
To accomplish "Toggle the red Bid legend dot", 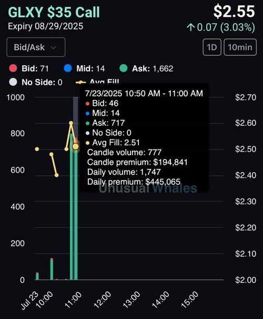I will [x=13, y=68].
